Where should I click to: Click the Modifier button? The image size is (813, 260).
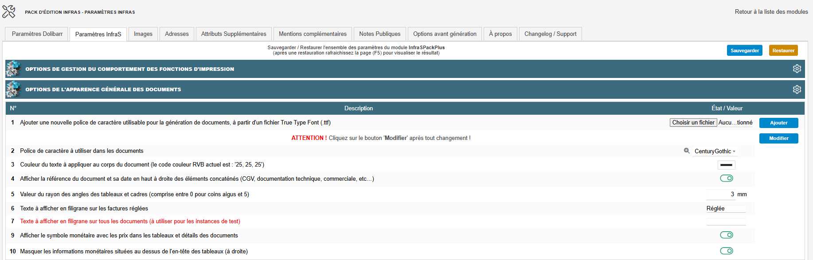tap(779, 138)
